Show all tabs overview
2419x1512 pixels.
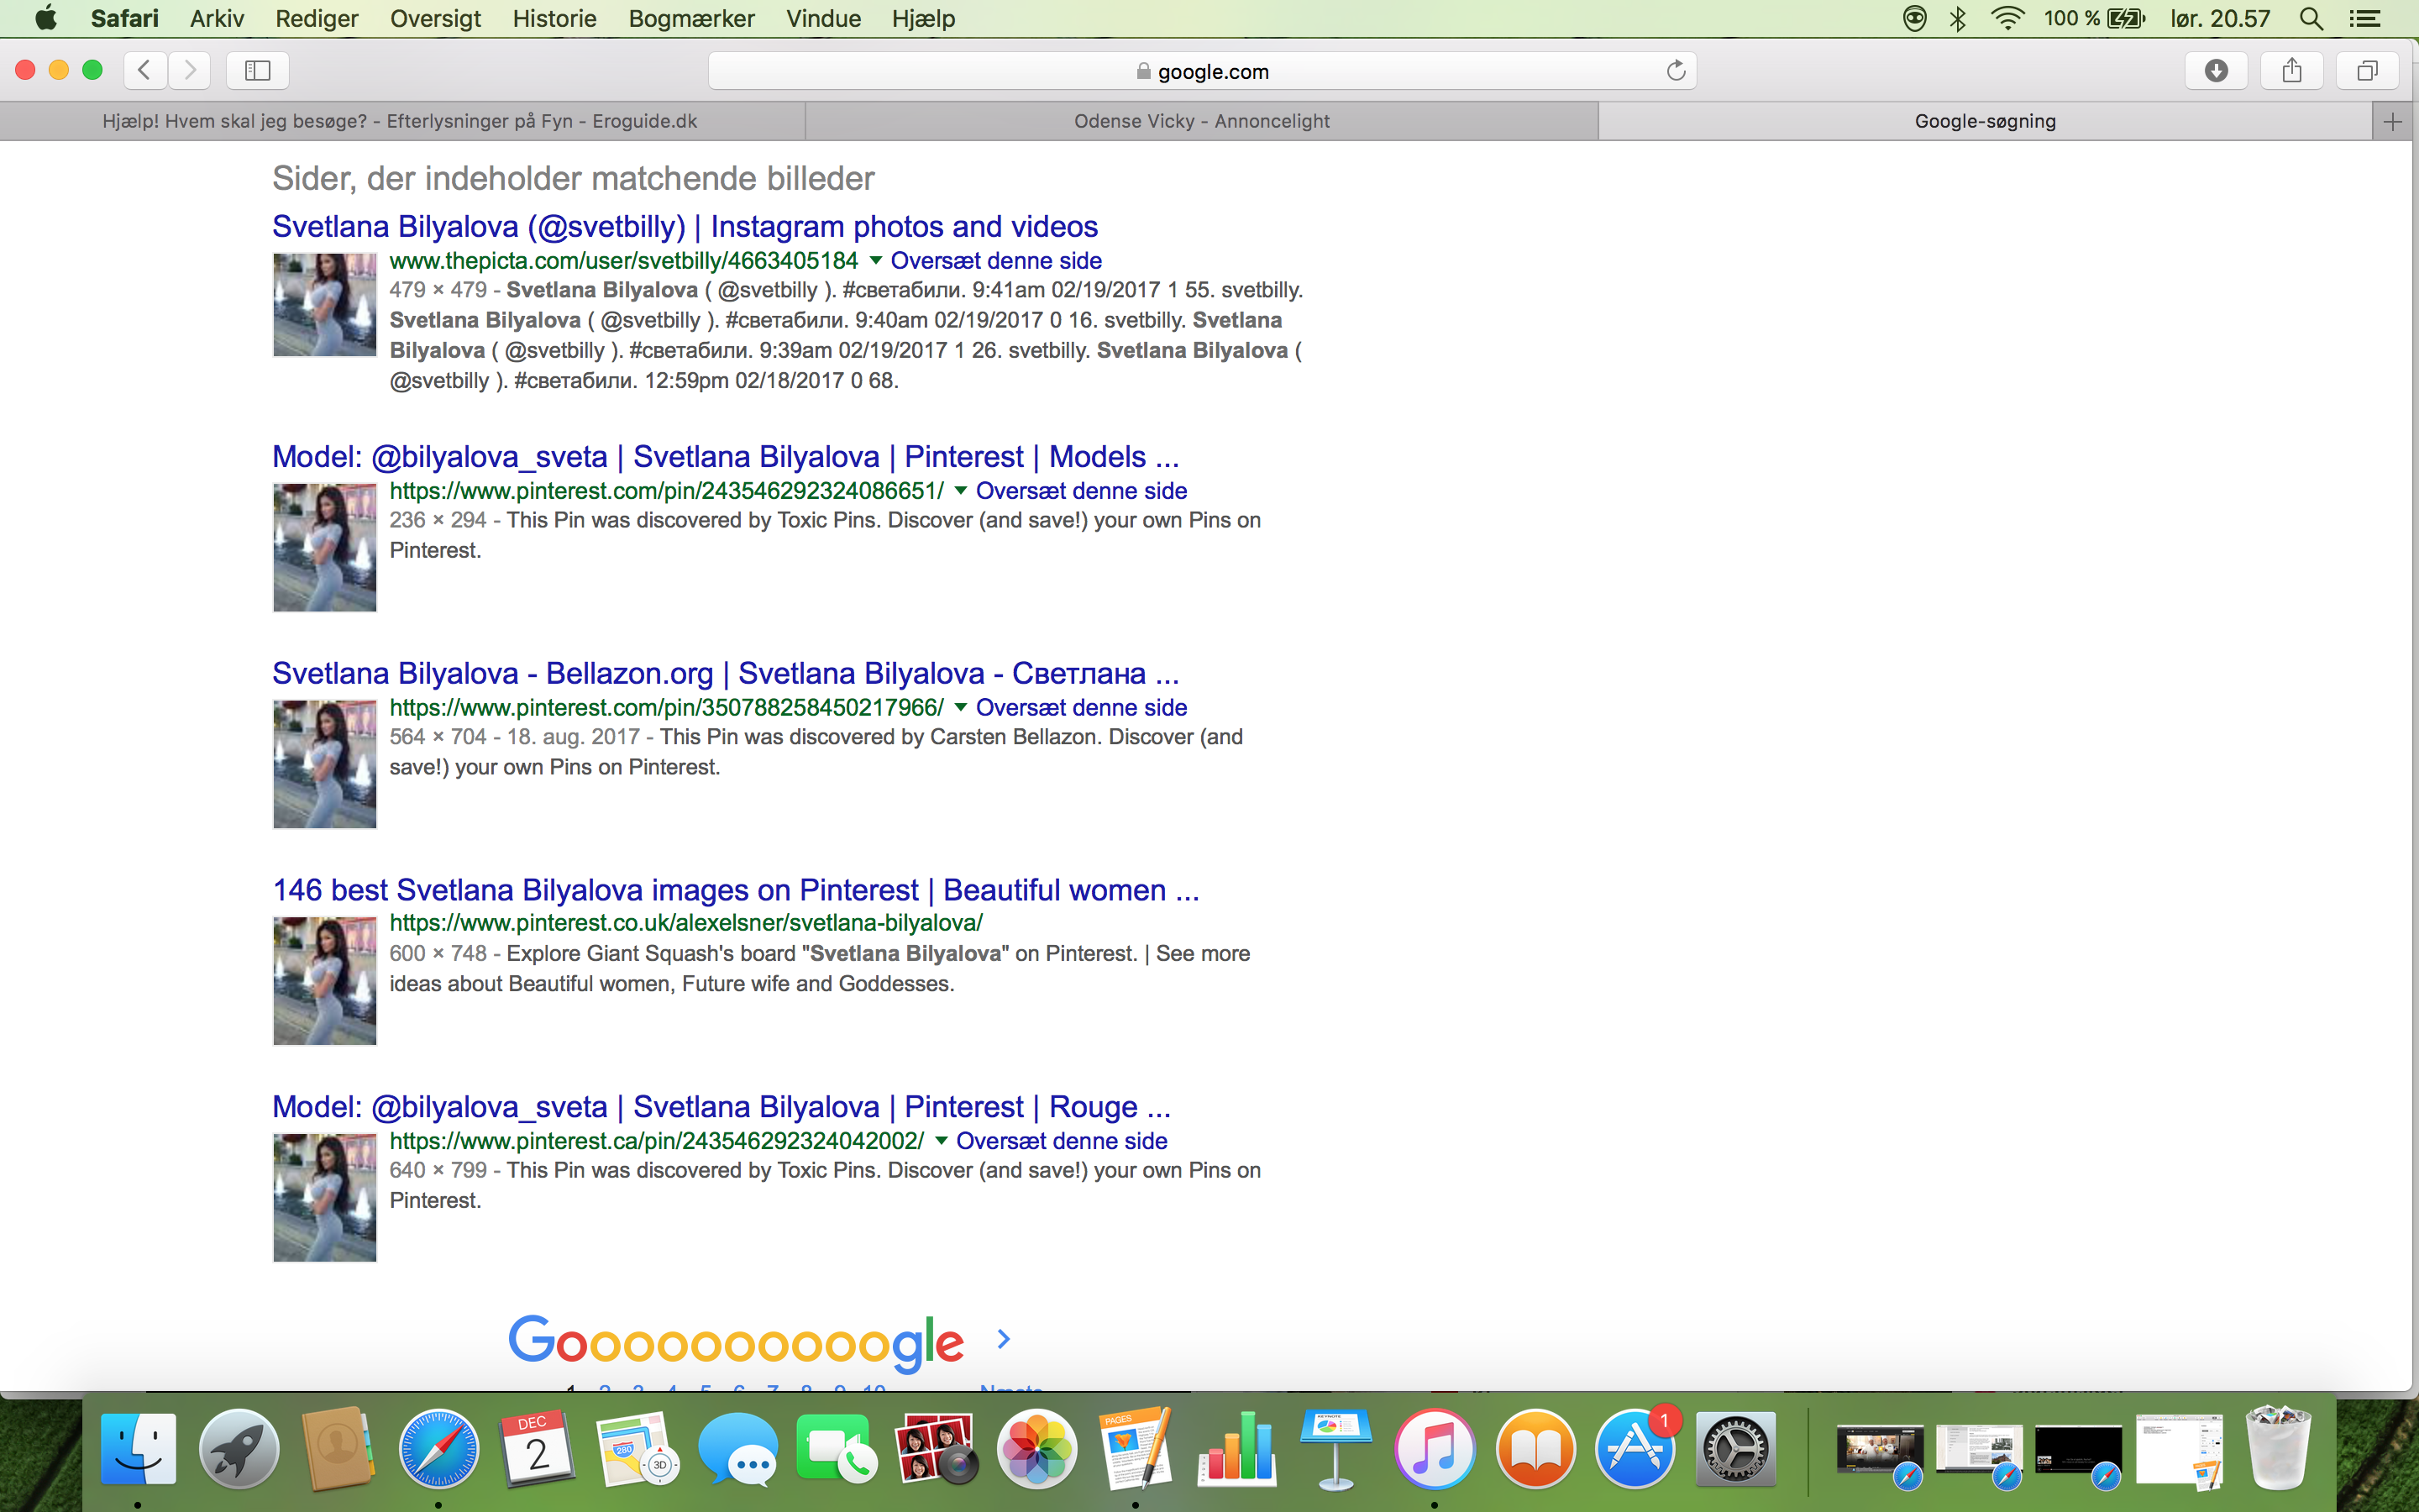point(2366,70)
